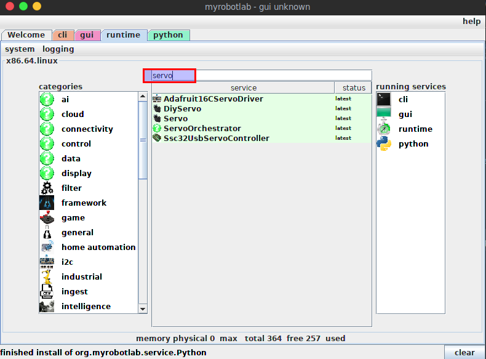
Task: Click the industrial robot arm icon
Action: [x=47, y=276]
